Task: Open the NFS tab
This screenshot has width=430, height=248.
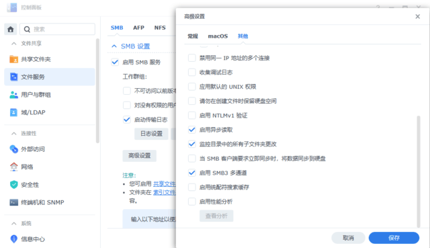Action: (160, 28)
